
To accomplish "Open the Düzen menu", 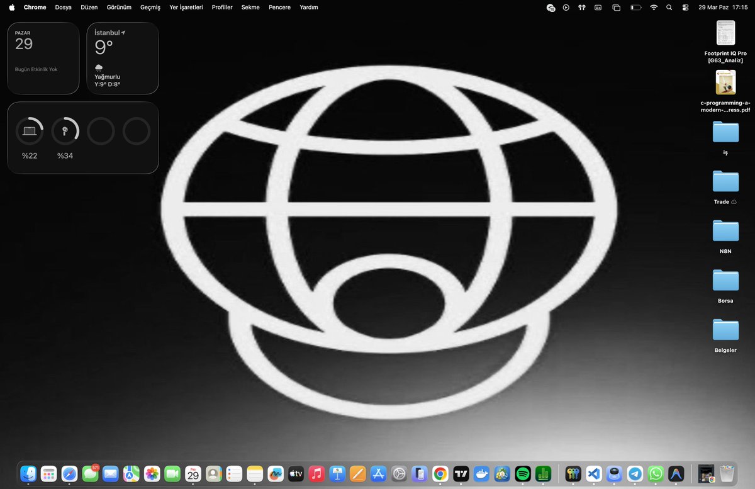I will [x=89, y=7].
